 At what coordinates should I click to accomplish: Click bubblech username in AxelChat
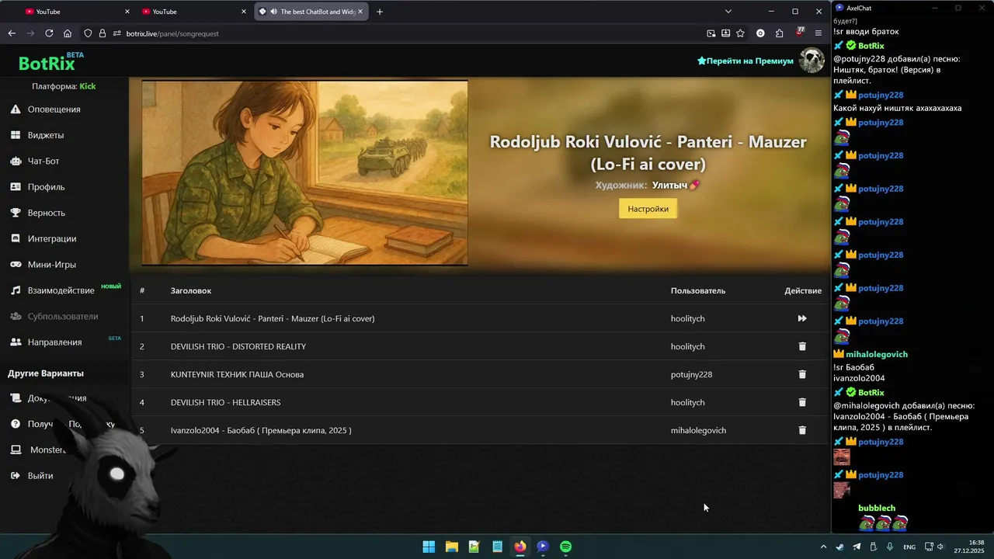point(877,508)
